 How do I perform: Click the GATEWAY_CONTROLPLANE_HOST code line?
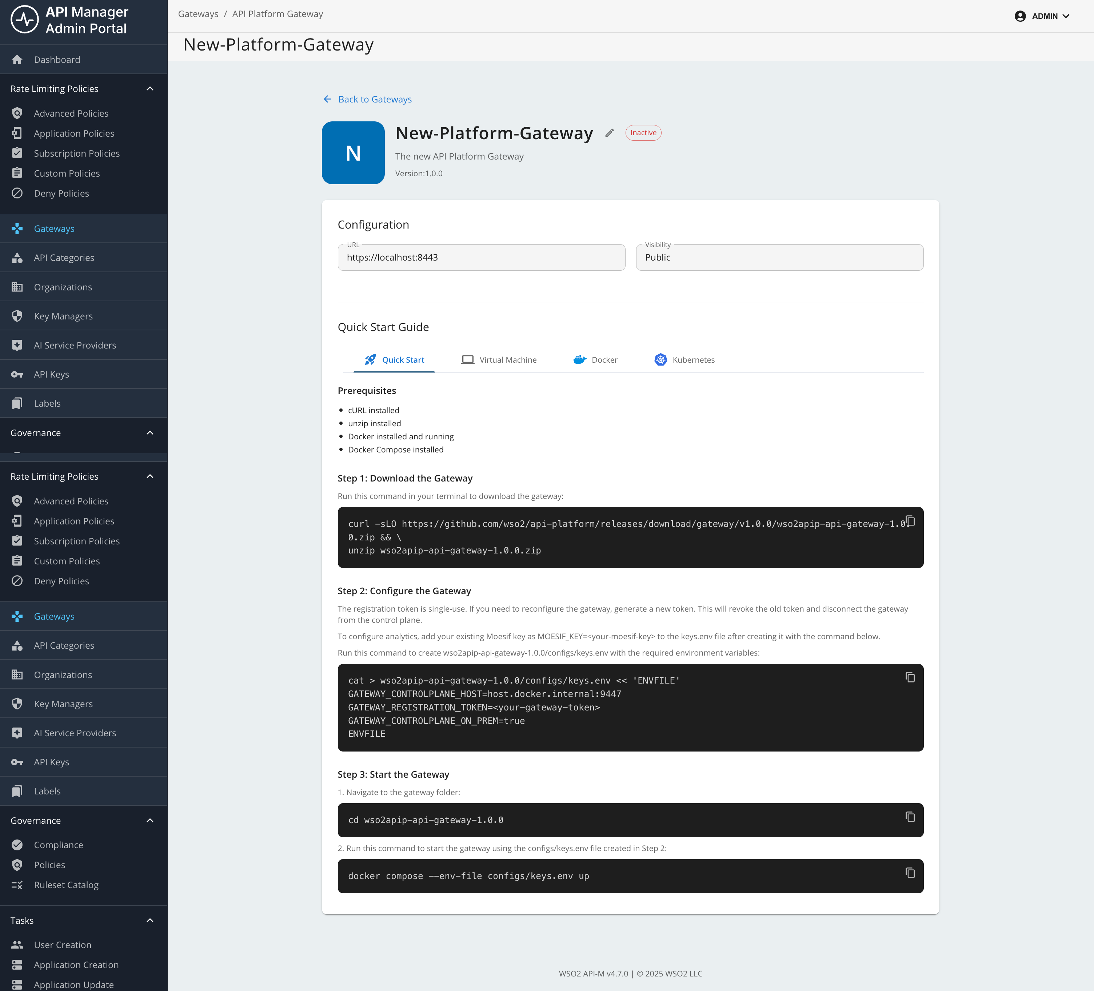pos(484,693)
